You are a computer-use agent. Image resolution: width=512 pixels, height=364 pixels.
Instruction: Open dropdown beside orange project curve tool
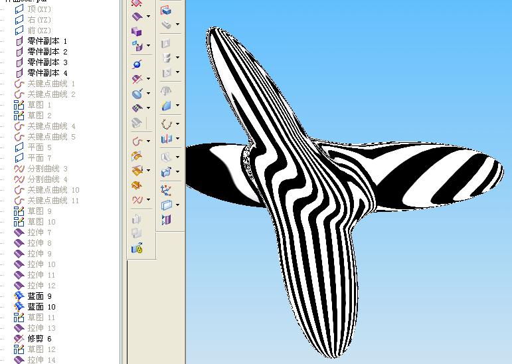148,170
